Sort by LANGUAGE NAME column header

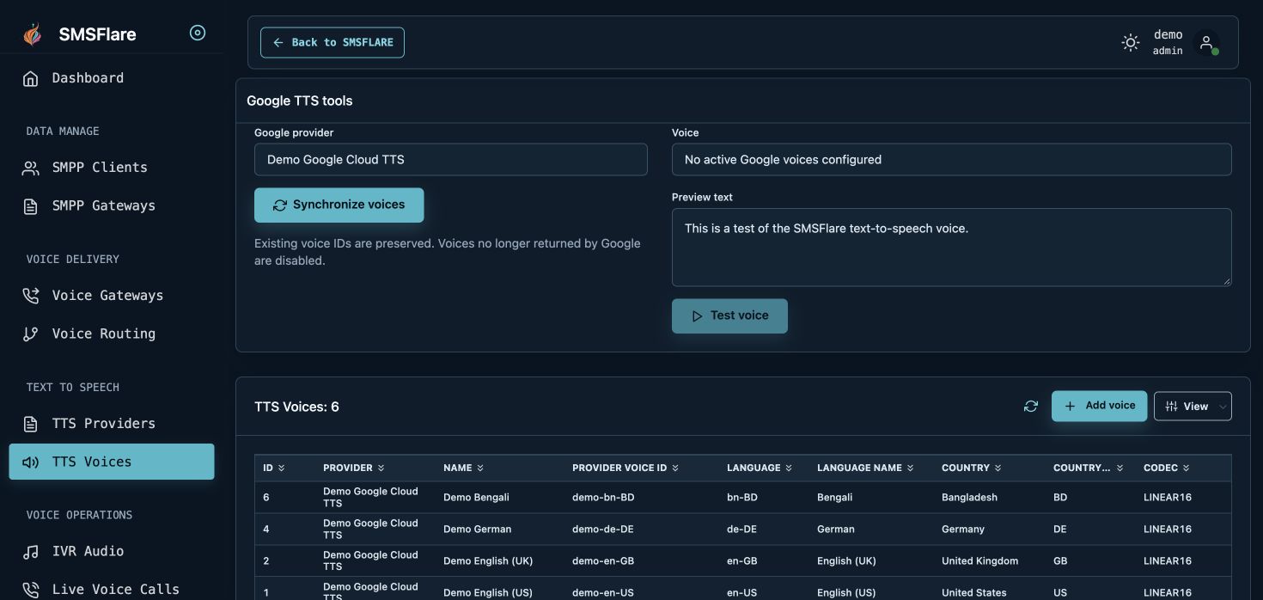[865, 468]
